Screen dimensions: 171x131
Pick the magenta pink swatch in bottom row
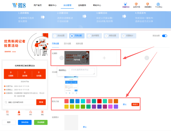(x=110, y=107)
